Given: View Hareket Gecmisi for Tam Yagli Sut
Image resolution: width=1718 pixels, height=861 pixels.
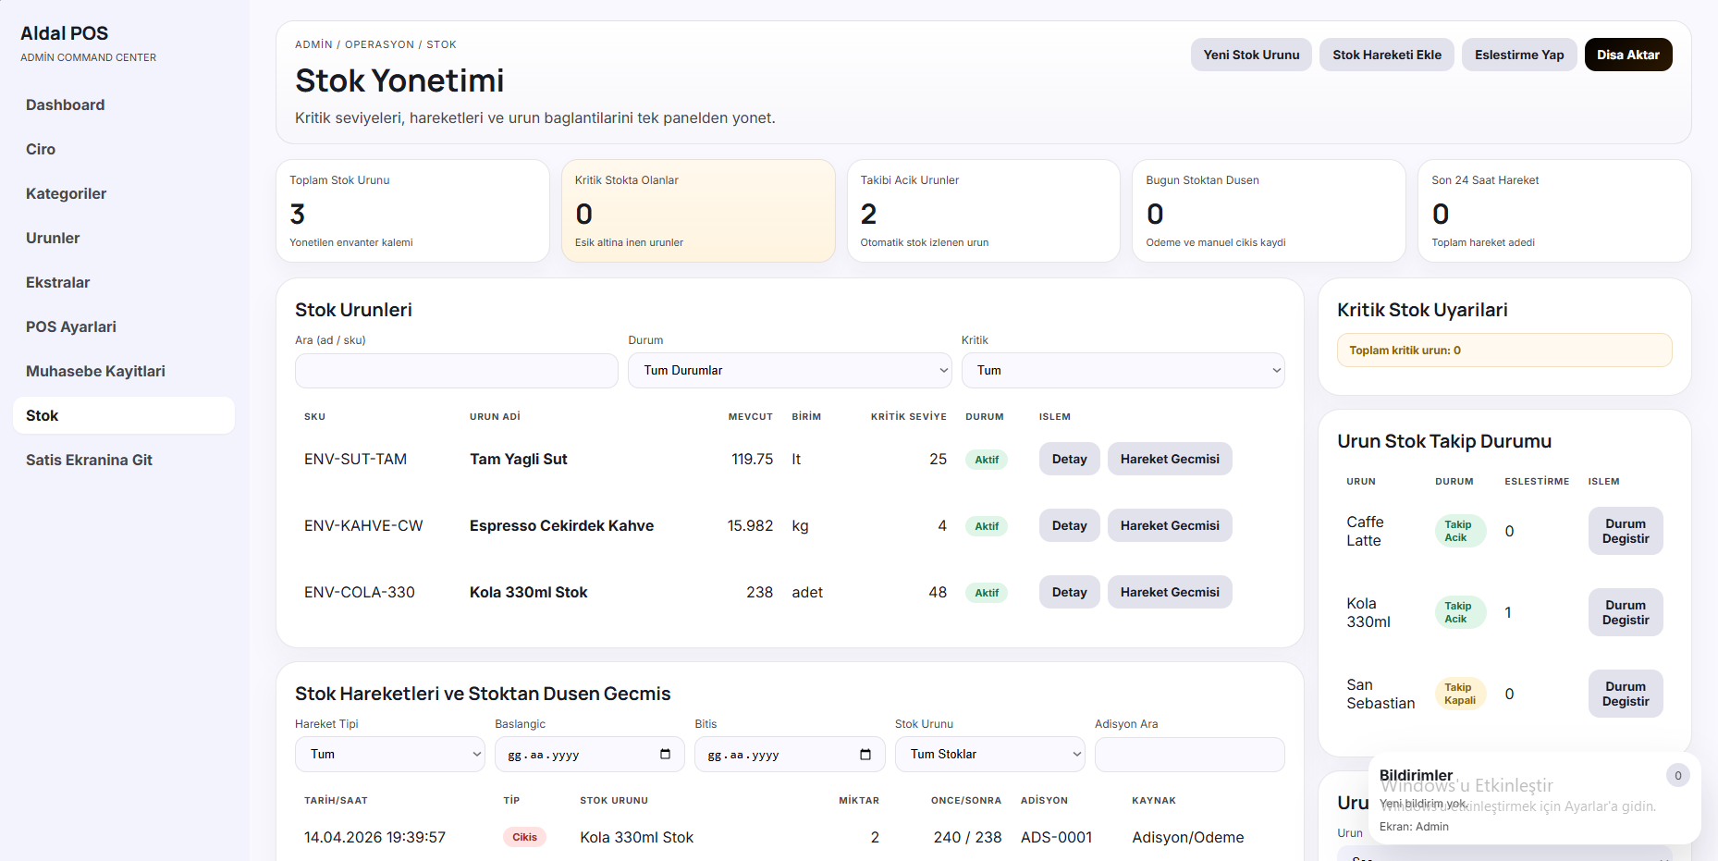Looking at the screenshot, I should point(1170,459).
